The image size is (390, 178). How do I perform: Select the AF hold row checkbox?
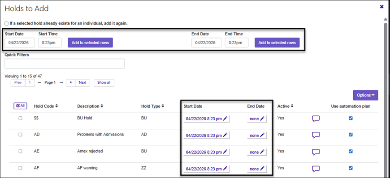(20, 168)
